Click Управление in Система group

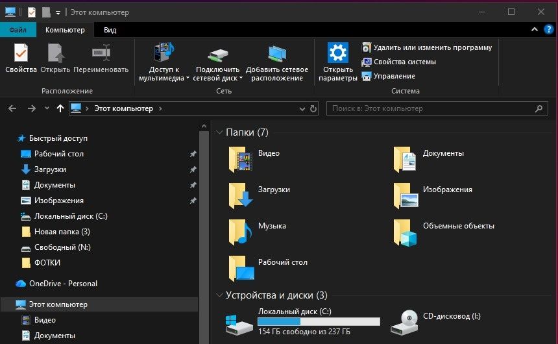(x=389, y=76)
